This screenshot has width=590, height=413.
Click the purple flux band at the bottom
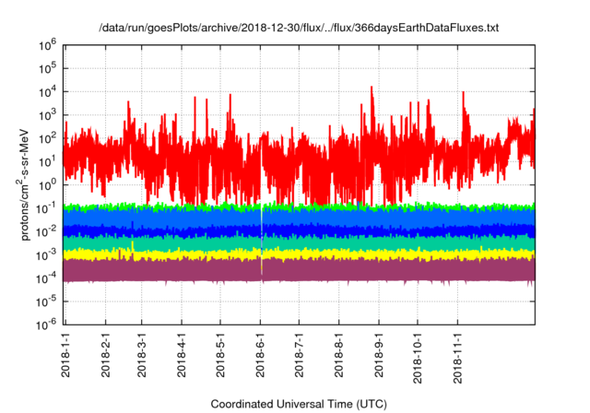point(299,270)
